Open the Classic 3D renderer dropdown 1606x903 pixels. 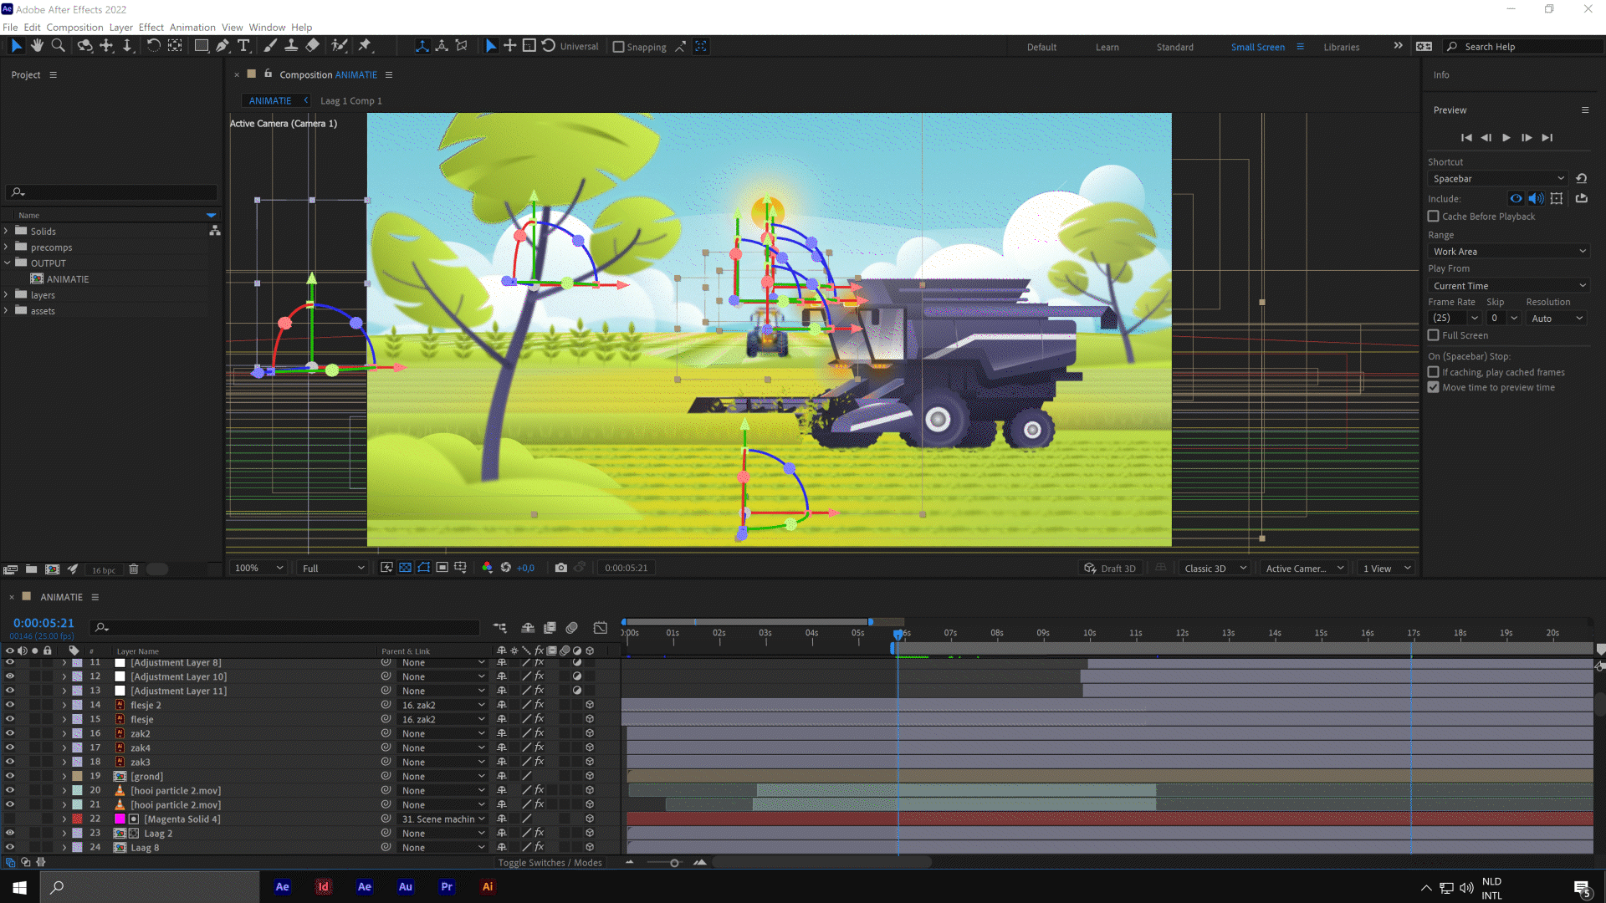click(1215, 569)
